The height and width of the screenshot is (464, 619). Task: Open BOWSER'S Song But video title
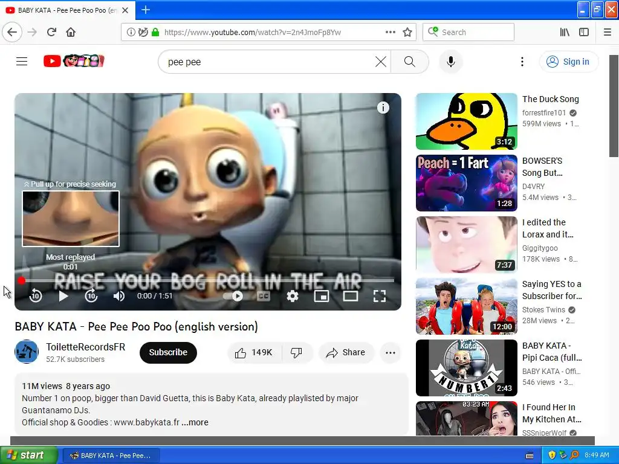click(542, 167)
